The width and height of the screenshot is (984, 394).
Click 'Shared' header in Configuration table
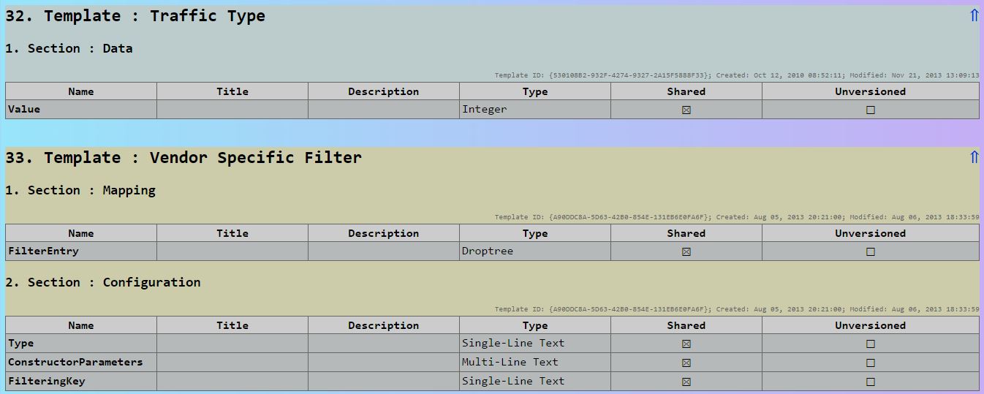[x=686, y=325]
